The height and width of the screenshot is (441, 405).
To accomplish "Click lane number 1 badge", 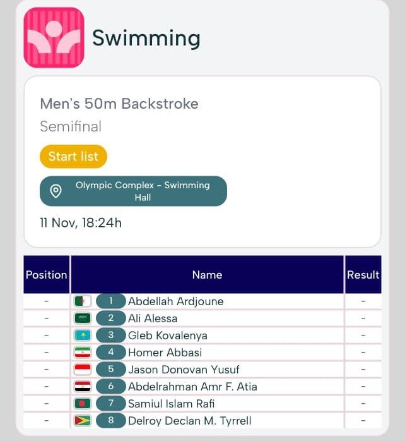I will tap(111, 301).
